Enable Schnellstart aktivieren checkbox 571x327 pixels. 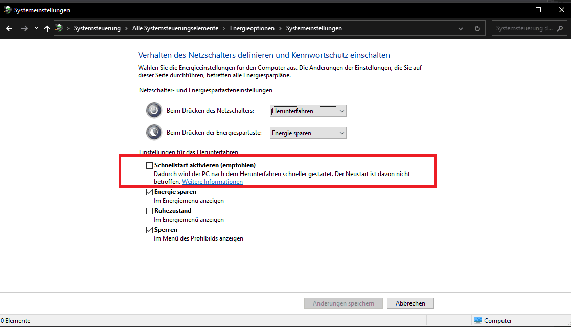149,165
